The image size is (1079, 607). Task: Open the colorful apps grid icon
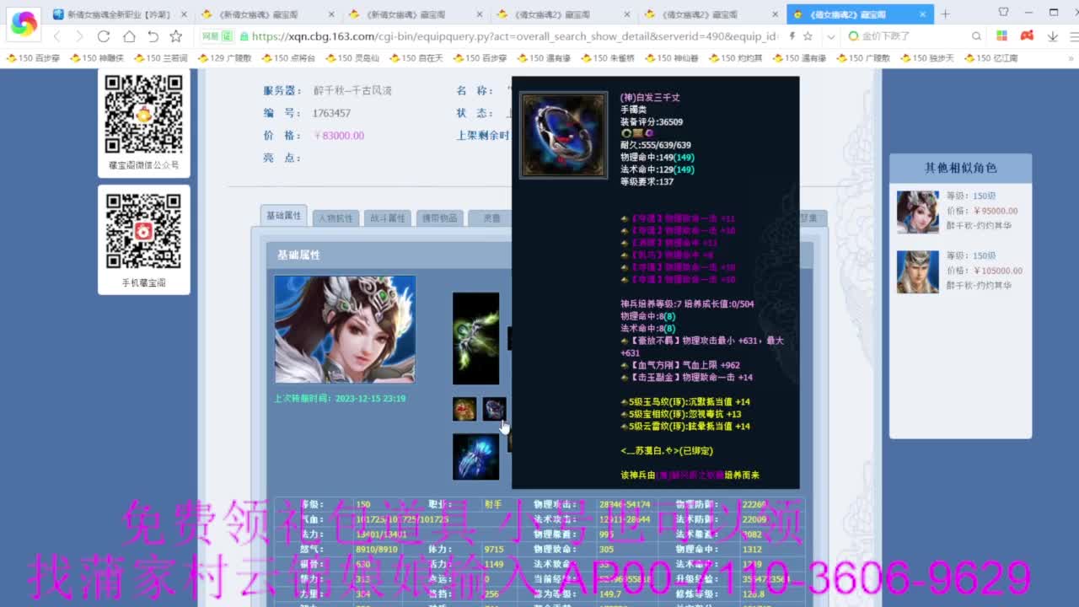point(1001,36)
